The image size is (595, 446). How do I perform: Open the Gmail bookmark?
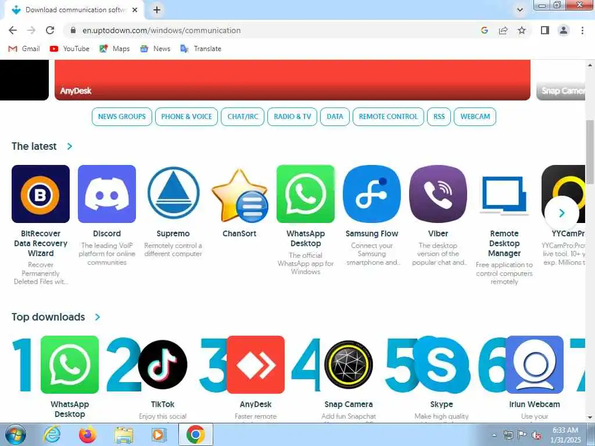tap(24, 49)
